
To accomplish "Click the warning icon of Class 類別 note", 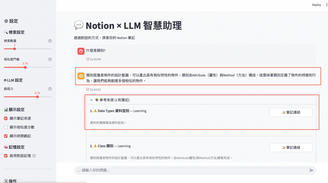I will [95, 146].
